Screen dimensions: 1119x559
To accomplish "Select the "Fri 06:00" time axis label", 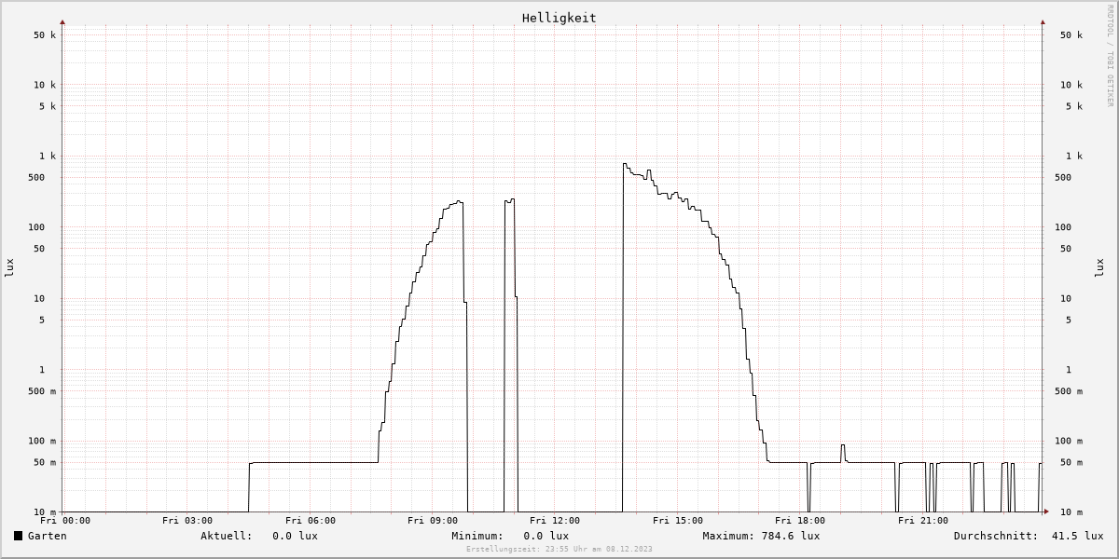I will pyautogui.click(x=311, y=521).
